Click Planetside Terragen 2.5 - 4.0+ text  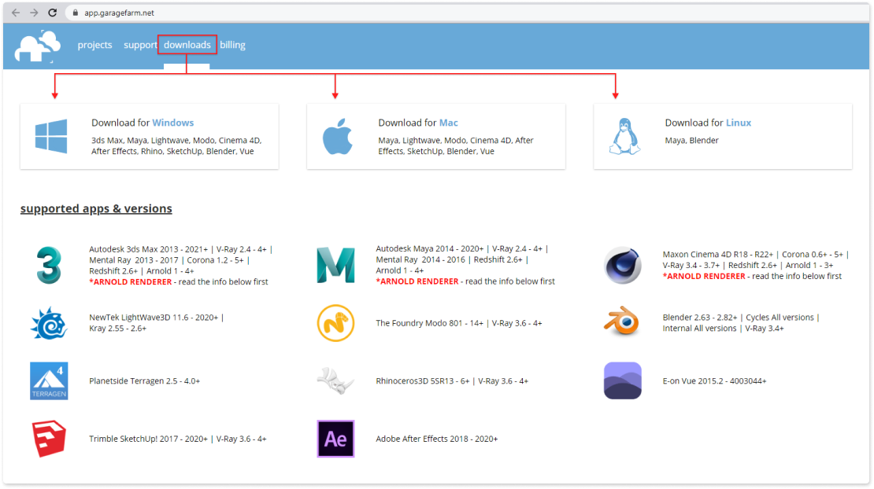[x=144, y=381]
